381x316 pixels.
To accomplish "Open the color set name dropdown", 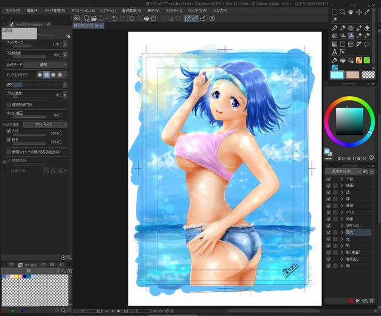I will pos(30,271).
